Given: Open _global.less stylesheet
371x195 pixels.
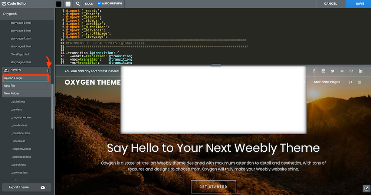Looking at the screenshot, I should tap(18, 102).
